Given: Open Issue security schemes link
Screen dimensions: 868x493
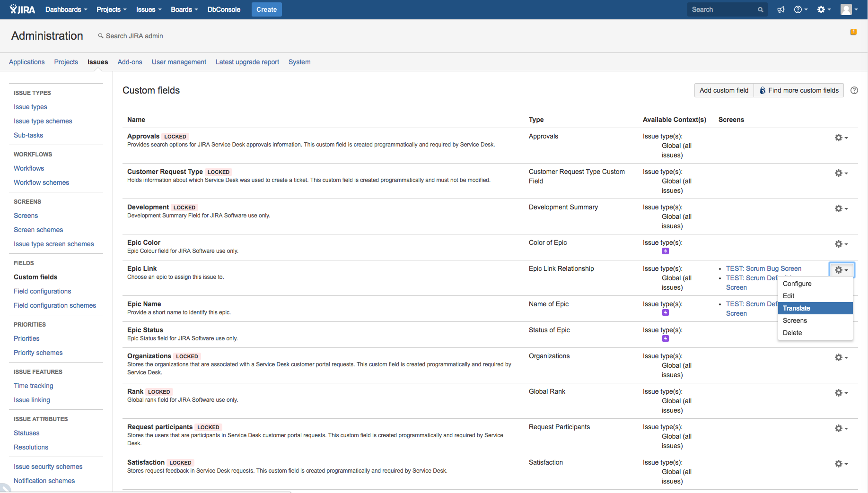Looking at the screenshot, I should point(48,467).
